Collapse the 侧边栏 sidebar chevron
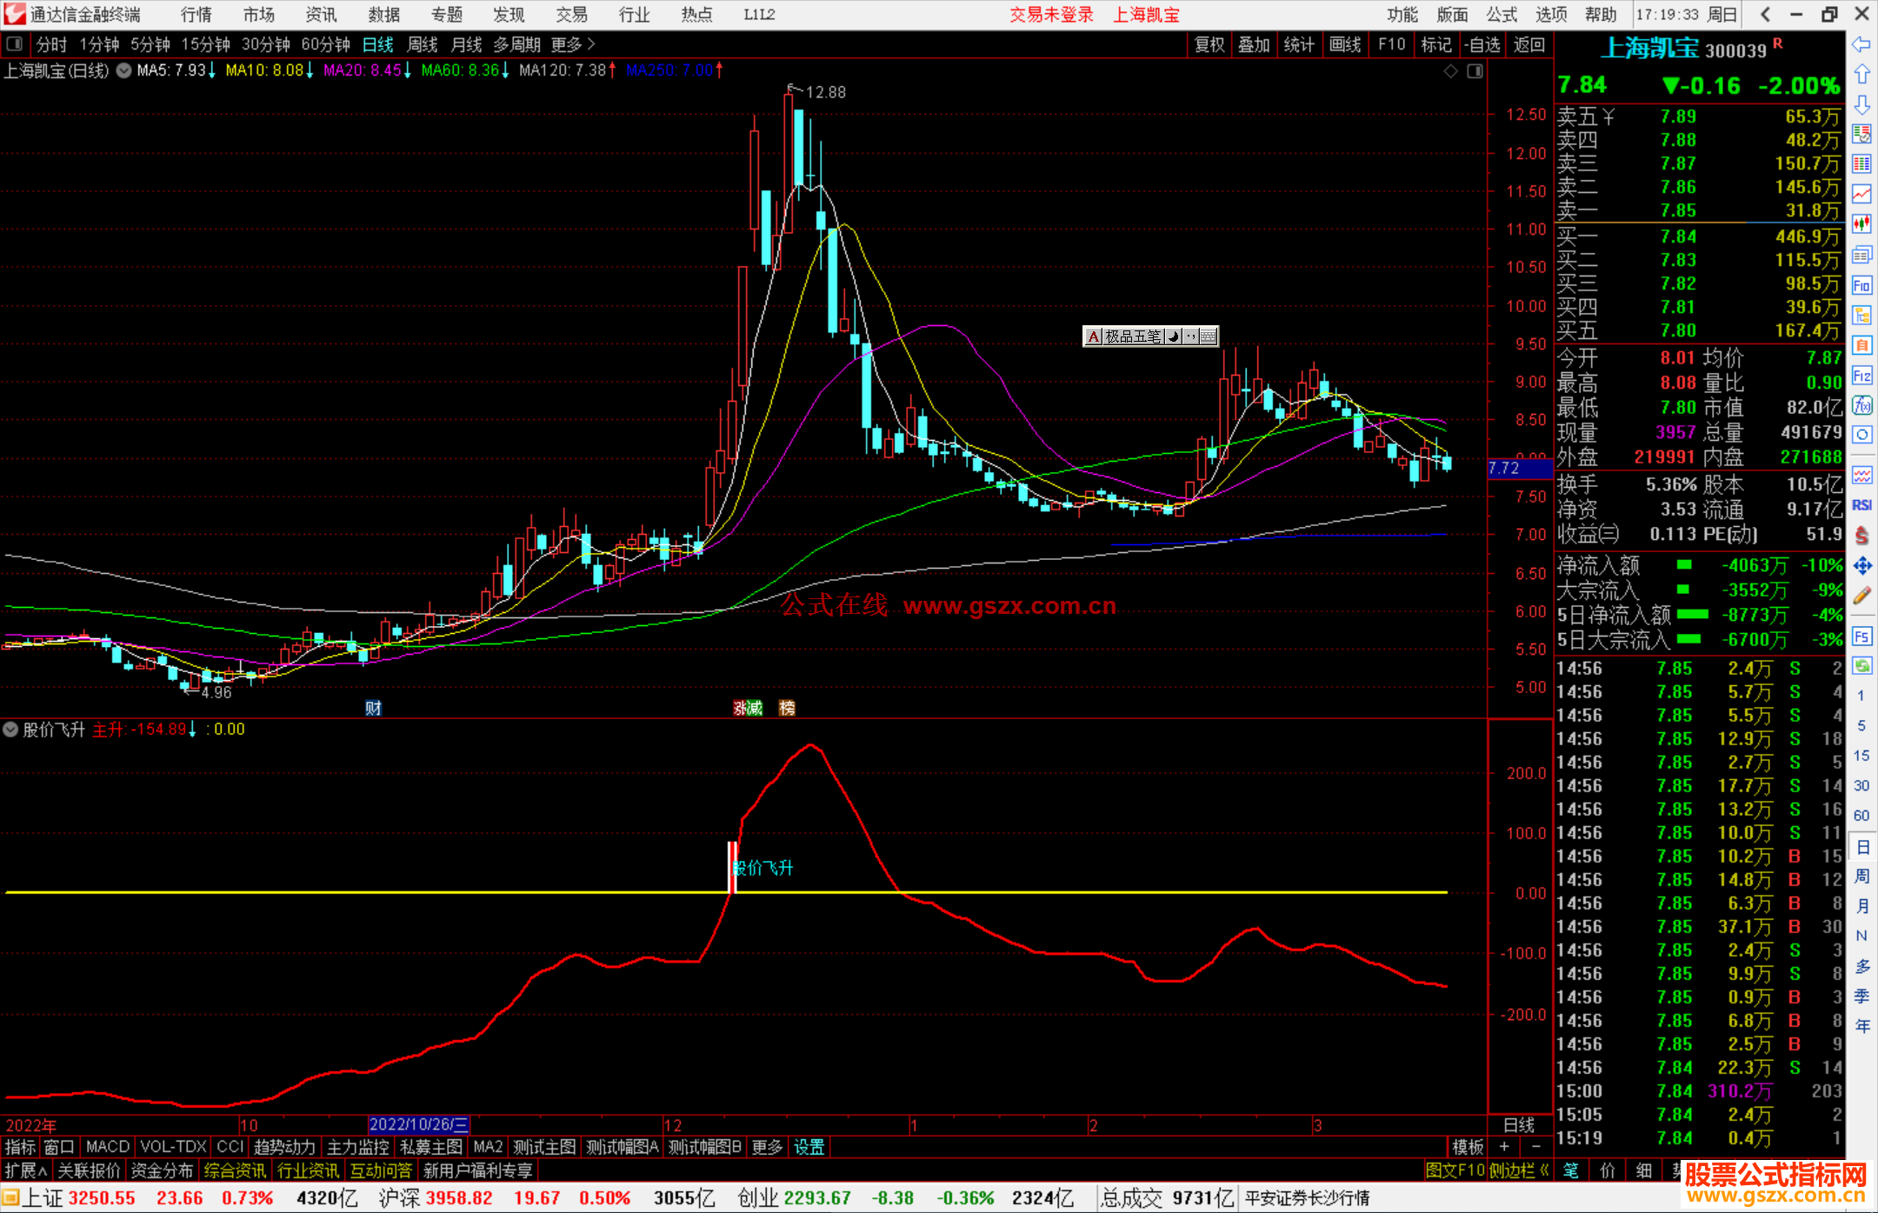 (x=1544, y=1170)
